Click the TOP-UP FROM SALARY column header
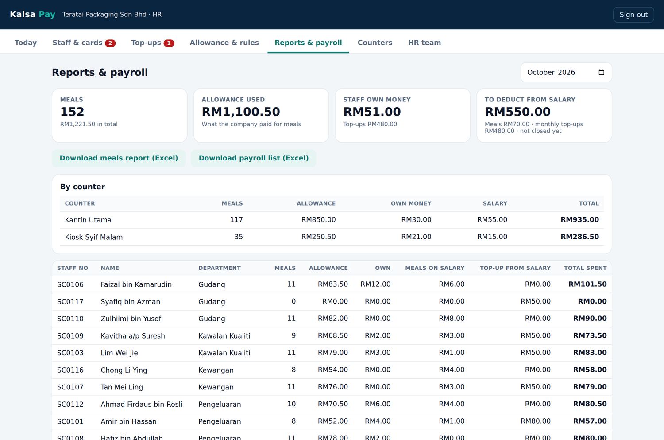The image size is (664, 440). point(515,268)
